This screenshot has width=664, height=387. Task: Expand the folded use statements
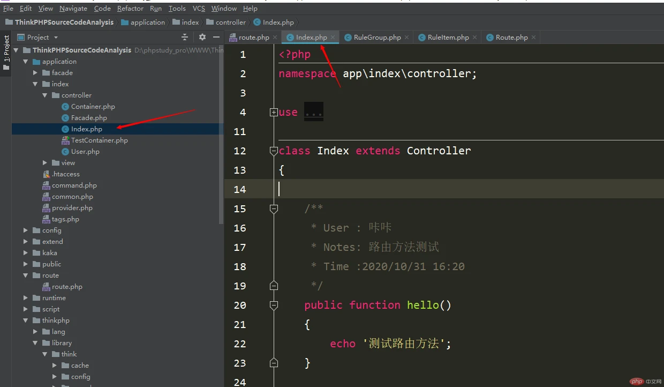tap(274, 113)
